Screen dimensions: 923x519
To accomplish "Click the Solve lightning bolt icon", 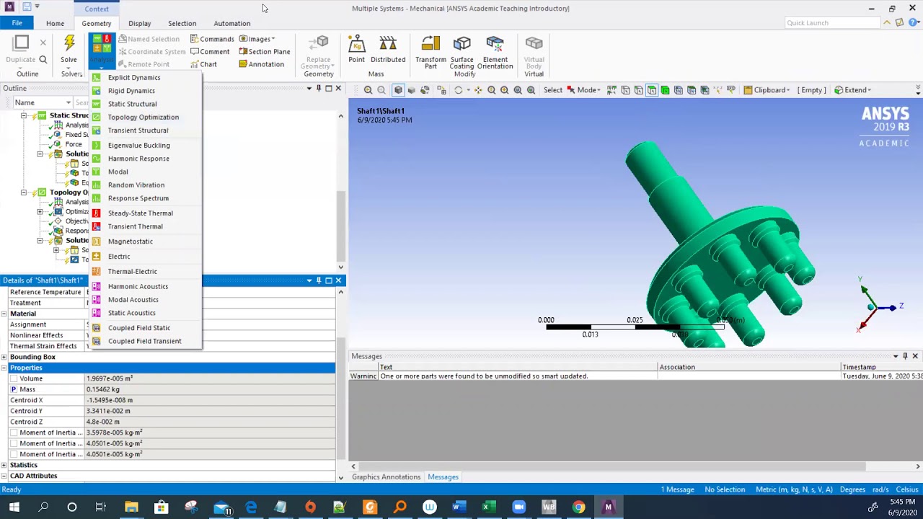I will 69,43.
